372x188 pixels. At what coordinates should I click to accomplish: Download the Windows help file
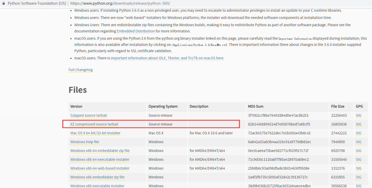(85, 142)
